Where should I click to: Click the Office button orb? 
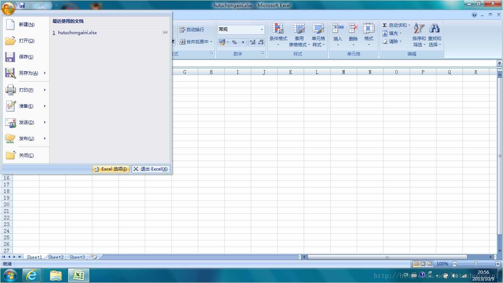tap(8, 8)
